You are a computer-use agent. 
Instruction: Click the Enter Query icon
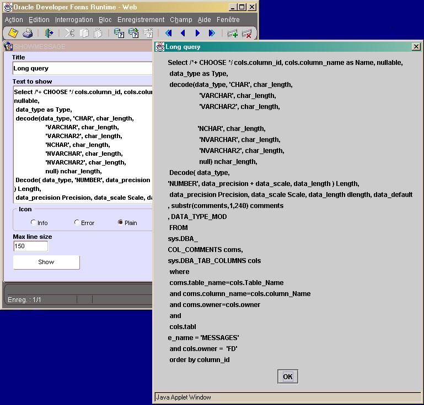click(x=119, y=33)
